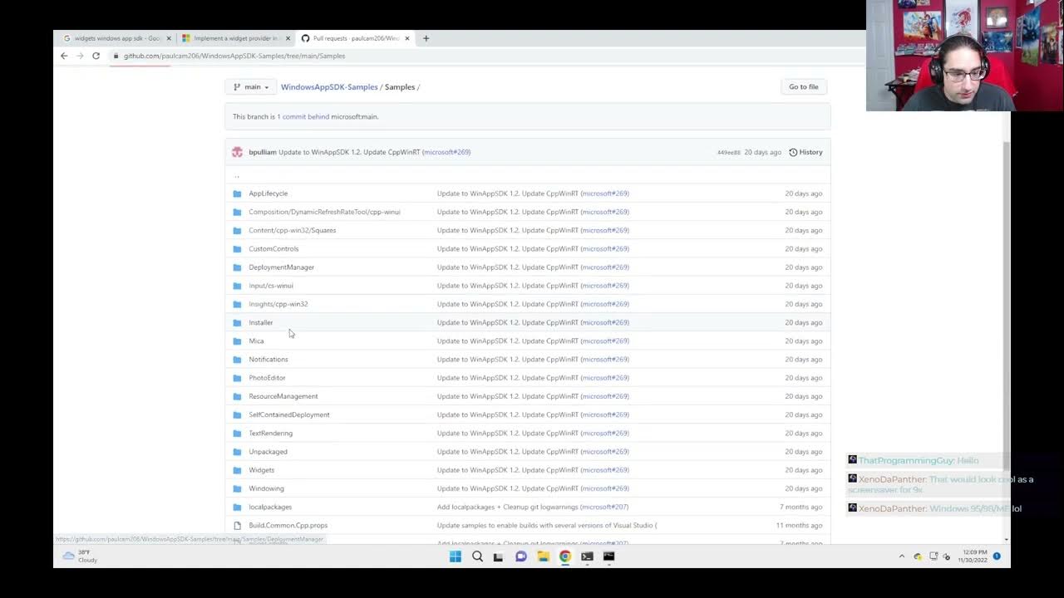Click the taskbar Search magnifier icon
The image size is (1064, 598).
tap(477, 556)
